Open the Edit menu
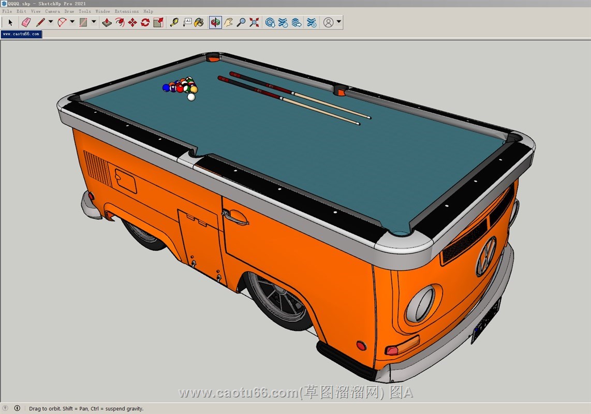Viewport: 591px width, 414px height. 21,11
